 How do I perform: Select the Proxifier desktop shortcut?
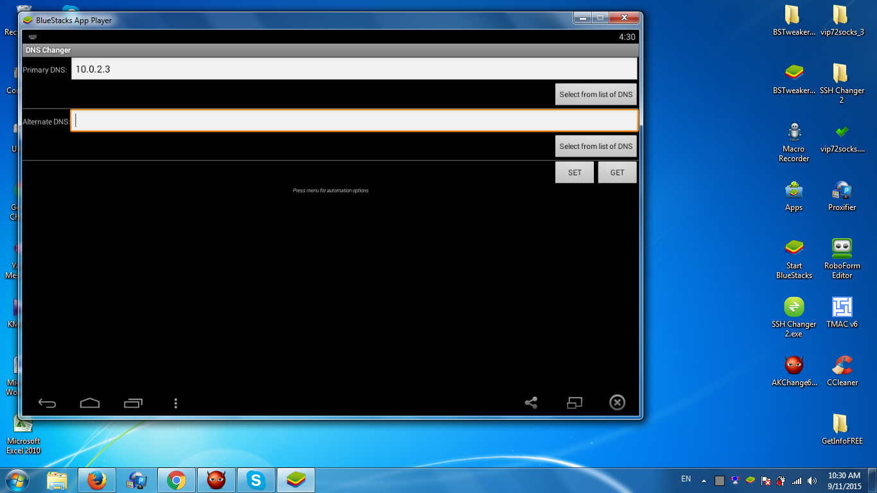click(842, 196)
